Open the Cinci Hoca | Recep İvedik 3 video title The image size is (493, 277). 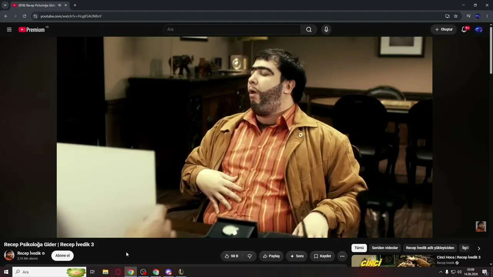pos(459,257)
